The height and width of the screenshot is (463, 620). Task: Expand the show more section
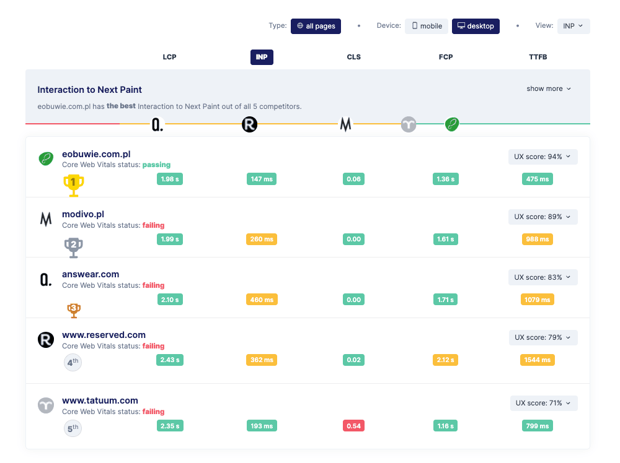click(x=549, y=89)
